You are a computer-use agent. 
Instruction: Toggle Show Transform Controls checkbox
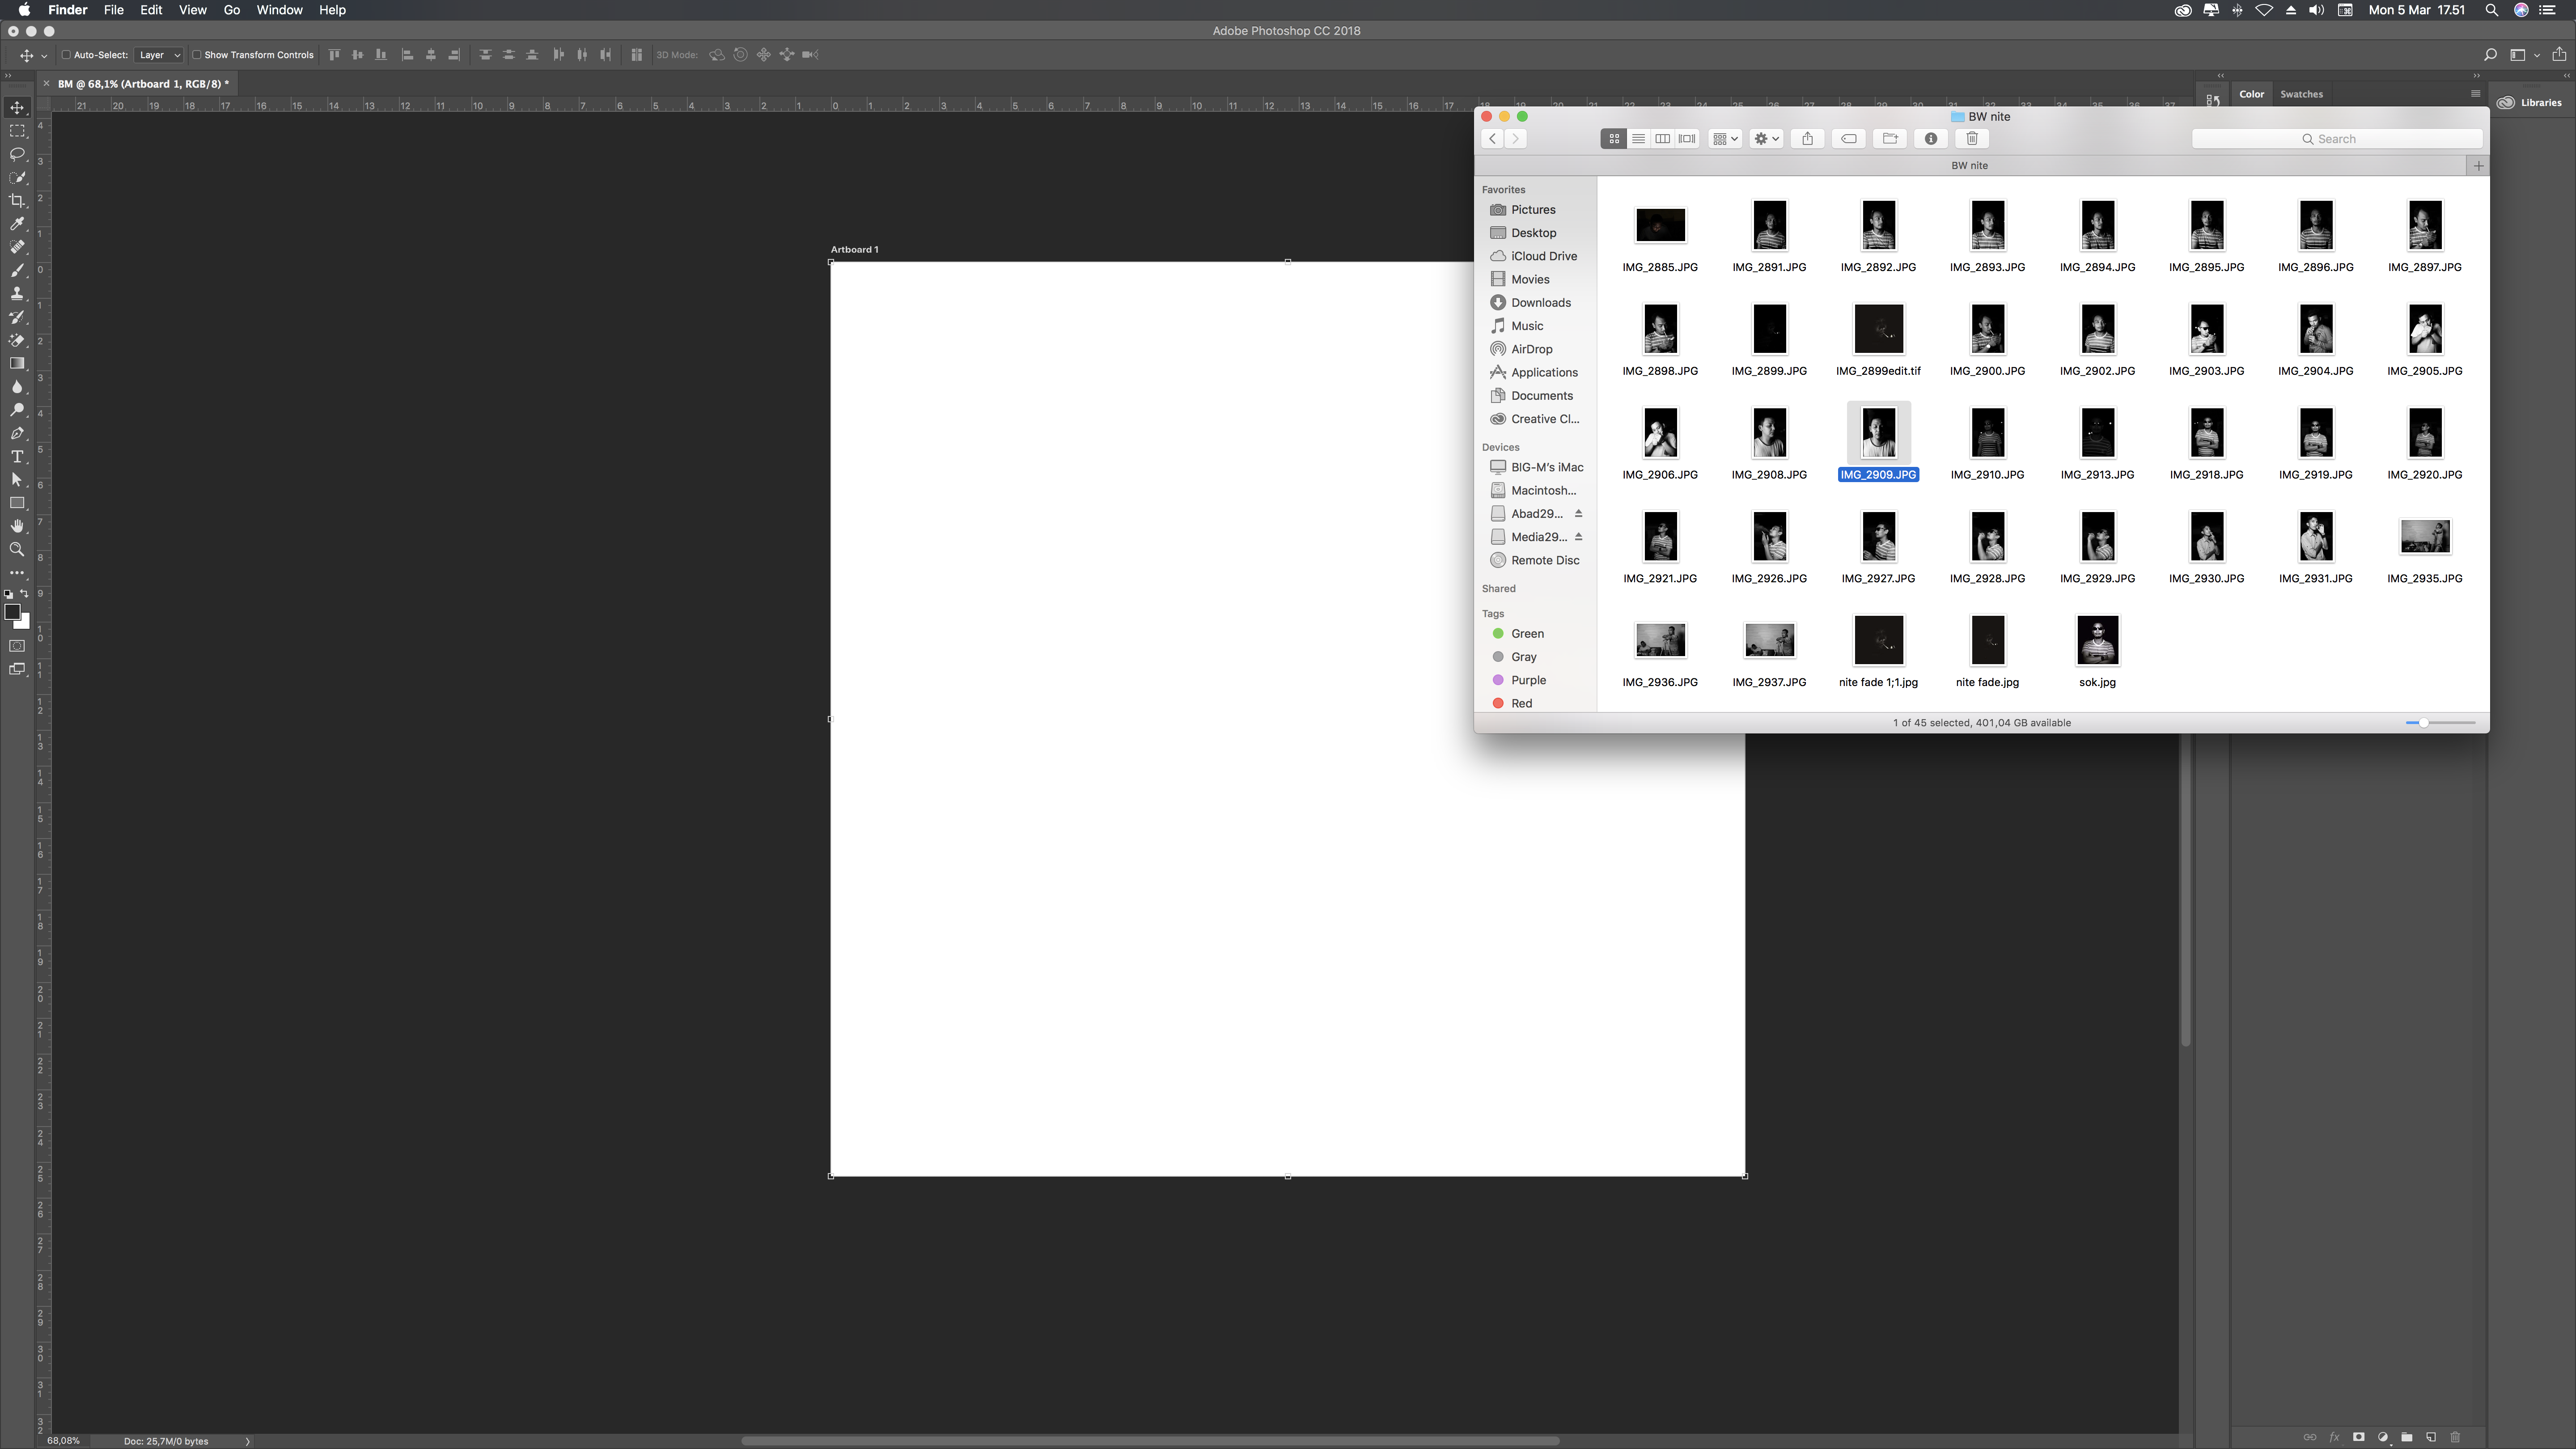coord(196,55)
